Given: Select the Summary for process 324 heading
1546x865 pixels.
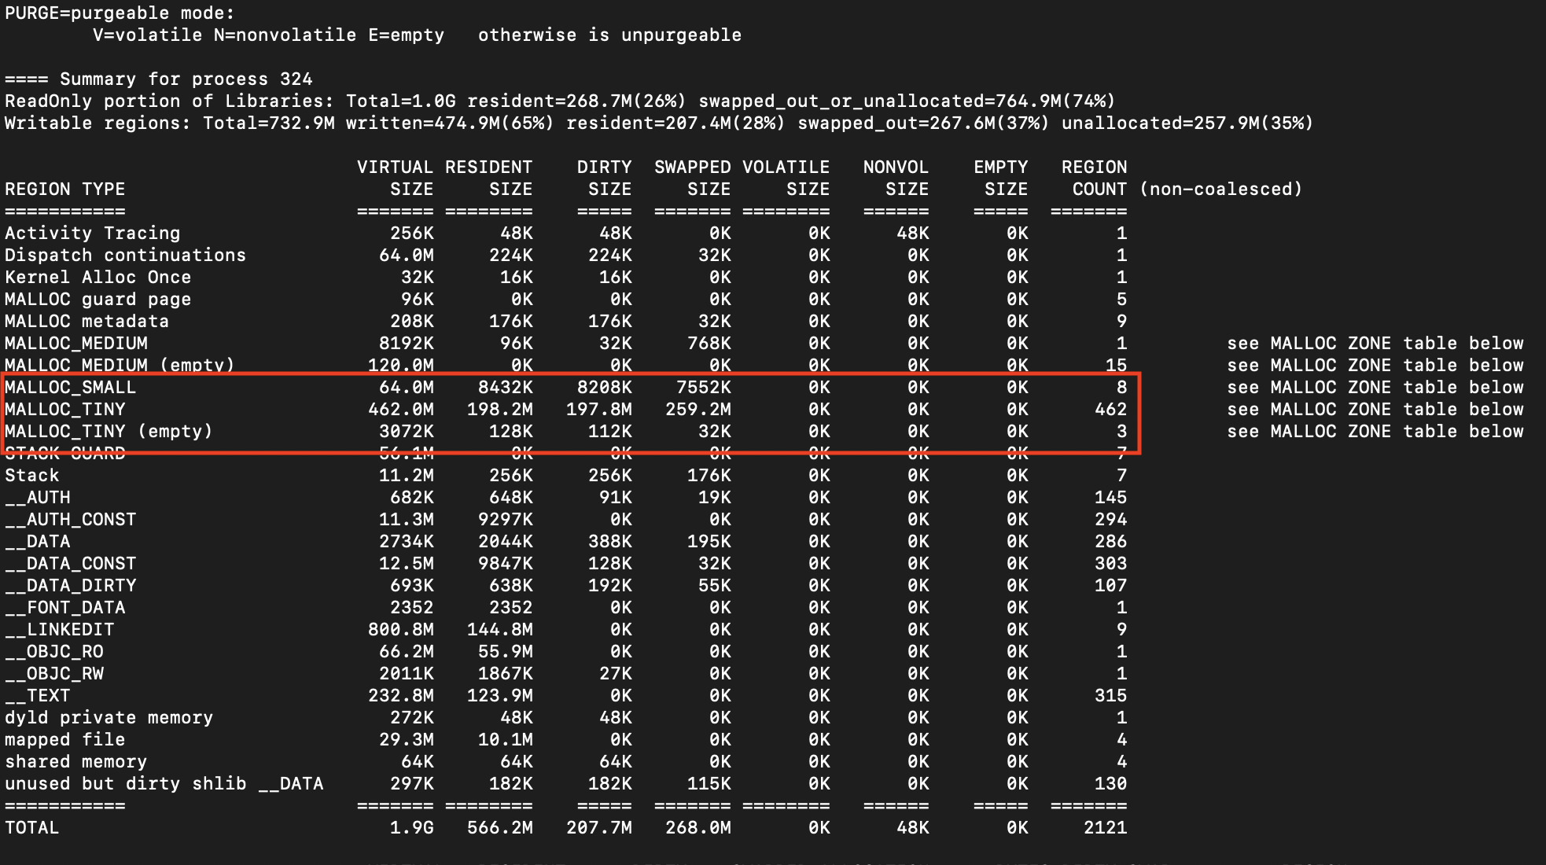Looking at the screenshot, I should pos(157,79).
